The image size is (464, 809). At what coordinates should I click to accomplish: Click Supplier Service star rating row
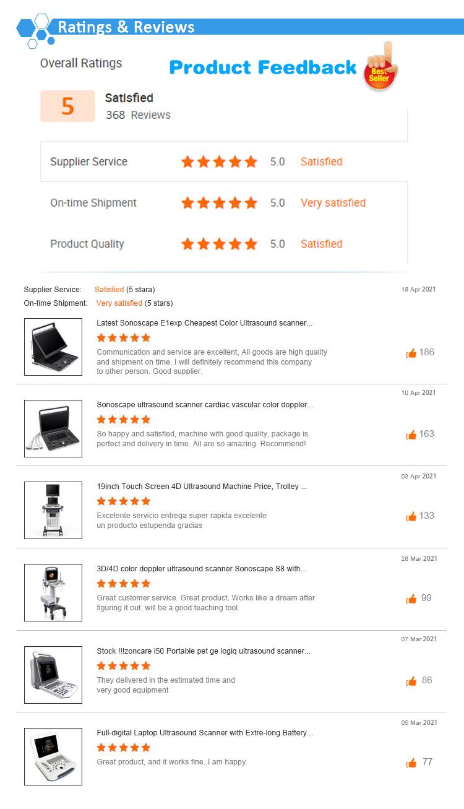(x=224, y=162)
